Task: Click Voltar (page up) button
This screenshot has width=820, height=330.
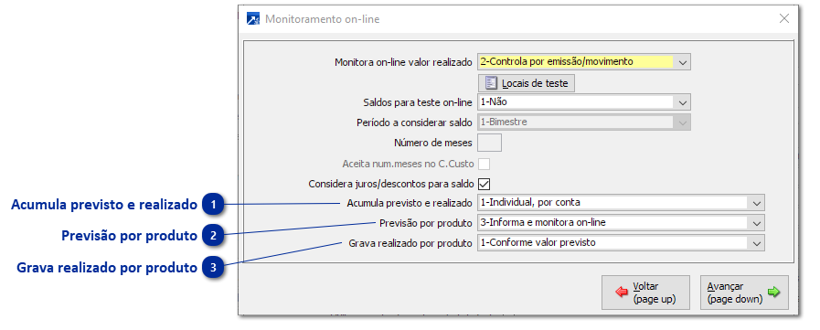Action: coord(646,293)
